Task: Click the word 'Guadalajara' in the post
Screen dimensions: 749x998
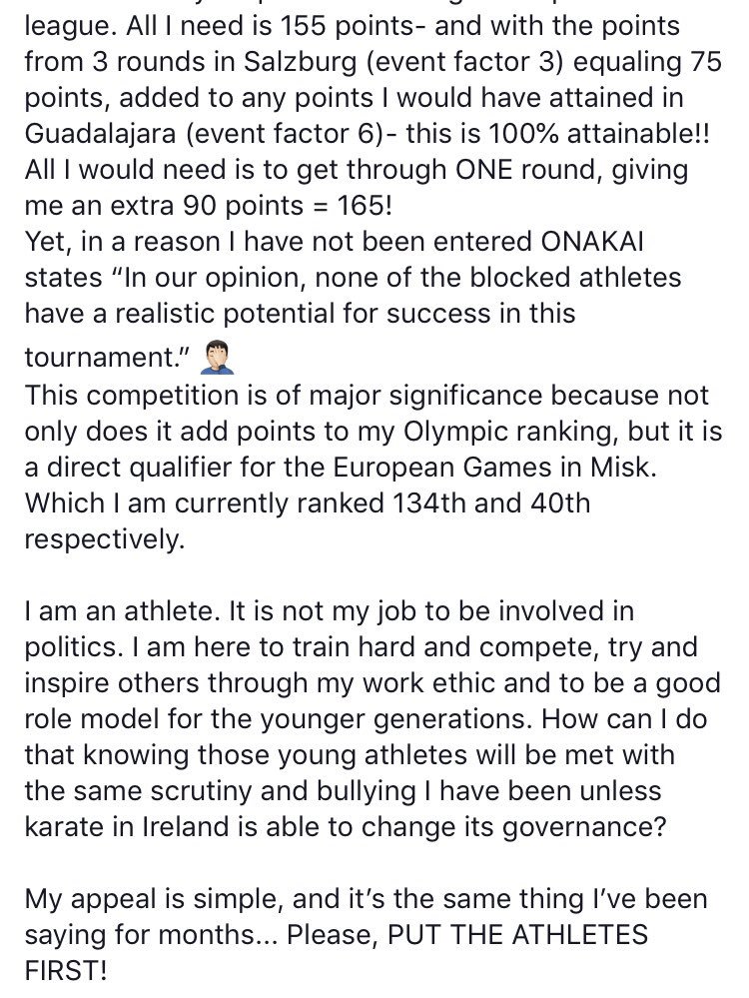Action: (100, 134)
